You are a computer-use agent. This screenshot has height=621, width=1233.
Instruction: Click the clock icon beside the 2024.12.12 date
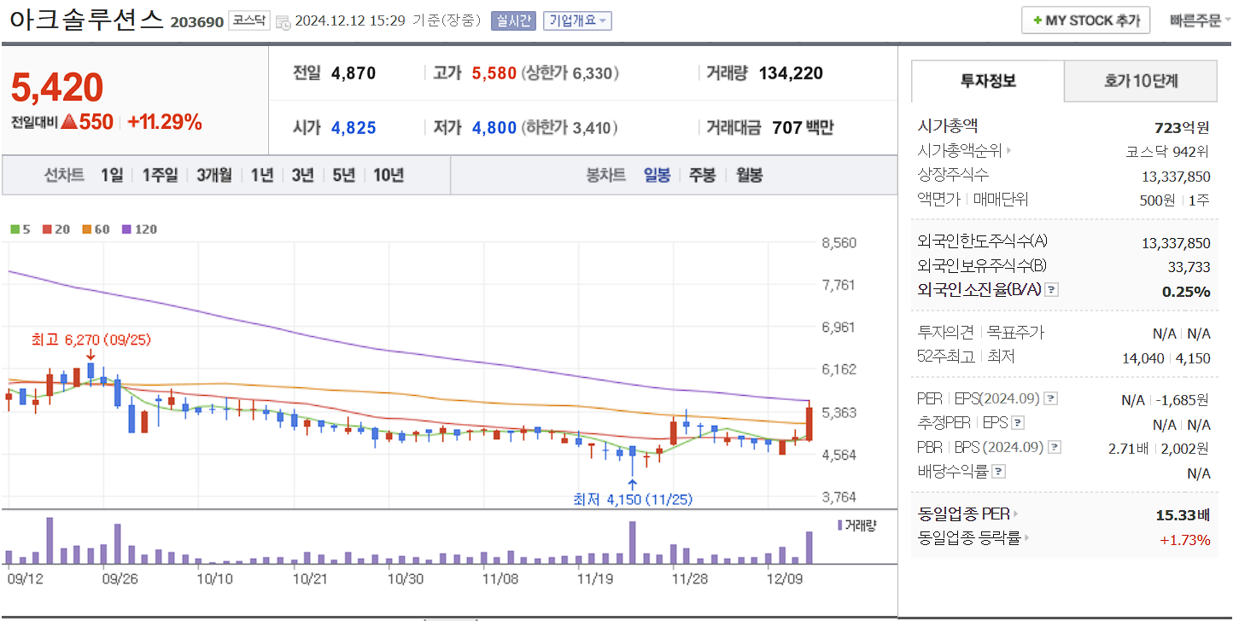[282, 21]
